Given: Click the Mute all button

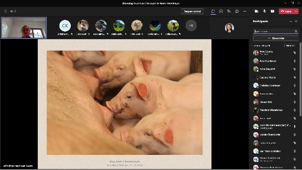Looking at the screenshot, I should tap(290, 46).
